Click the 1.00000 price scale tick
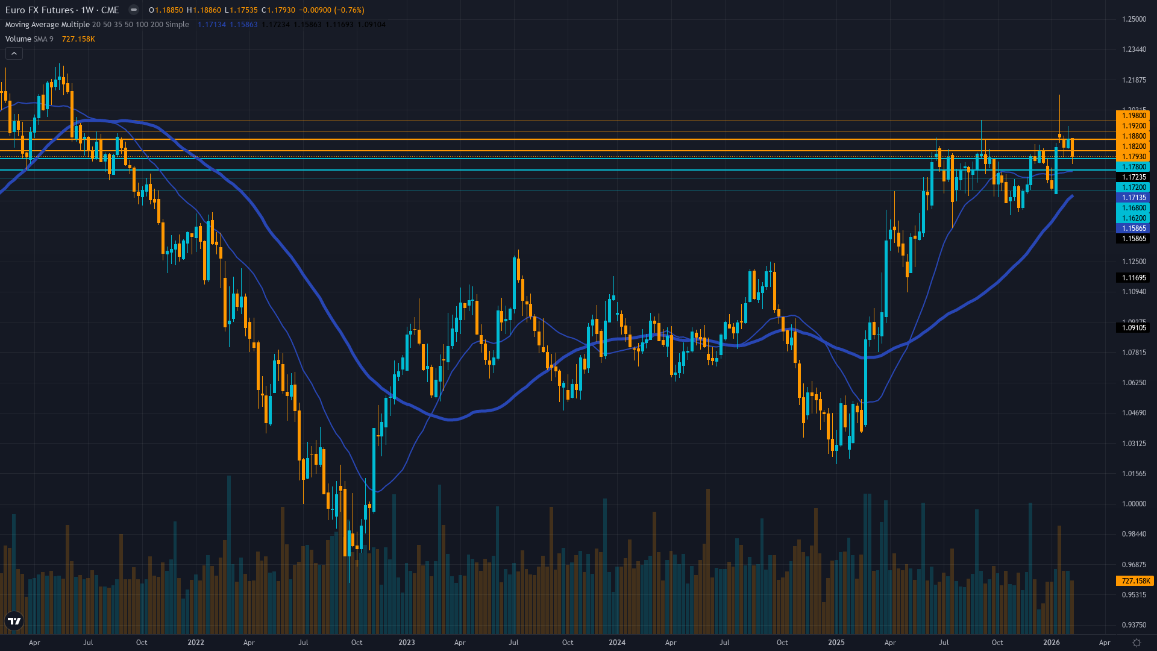 [x=1133, y=504]
